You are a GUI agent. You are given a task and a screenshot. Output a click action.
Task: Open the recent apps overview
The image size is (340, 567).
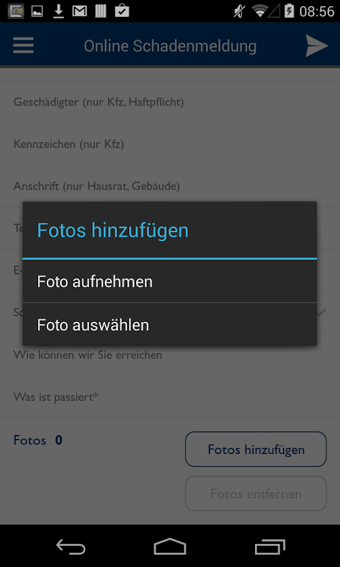pos(269,546)
